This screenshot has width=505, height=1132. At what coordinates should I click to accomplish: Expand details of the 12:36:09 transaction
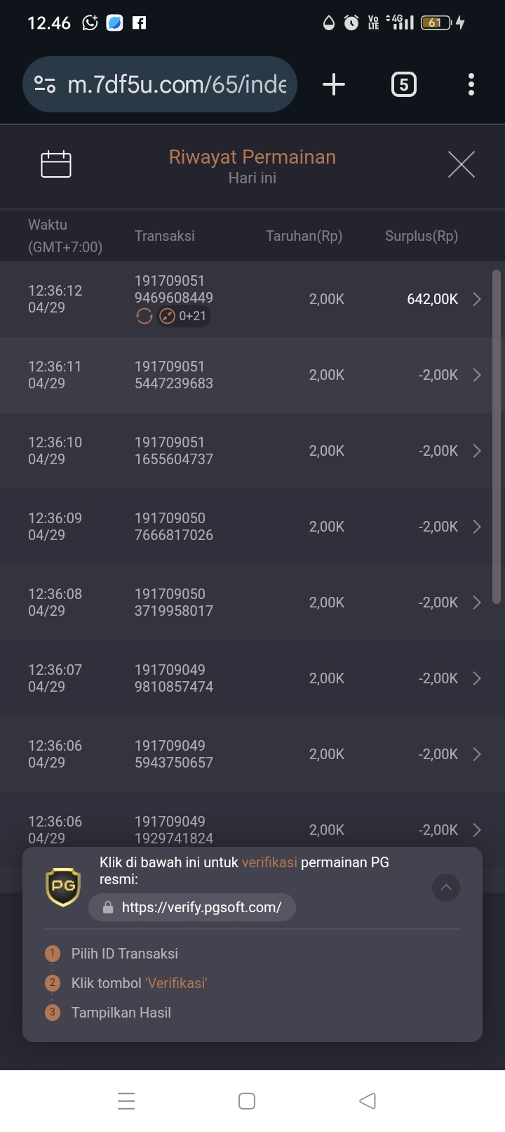point(477,527)
